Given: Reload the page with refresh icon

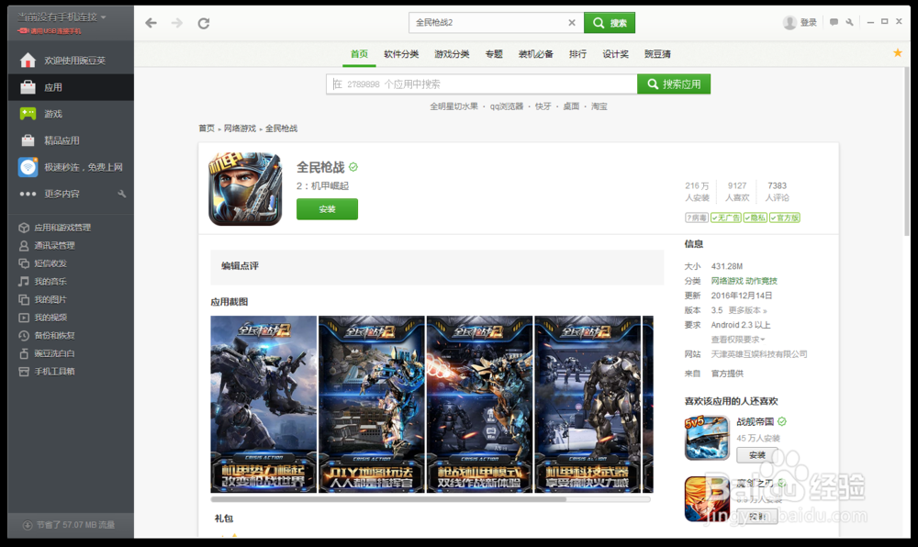Looking at the screenshot, I should [203, 23].
